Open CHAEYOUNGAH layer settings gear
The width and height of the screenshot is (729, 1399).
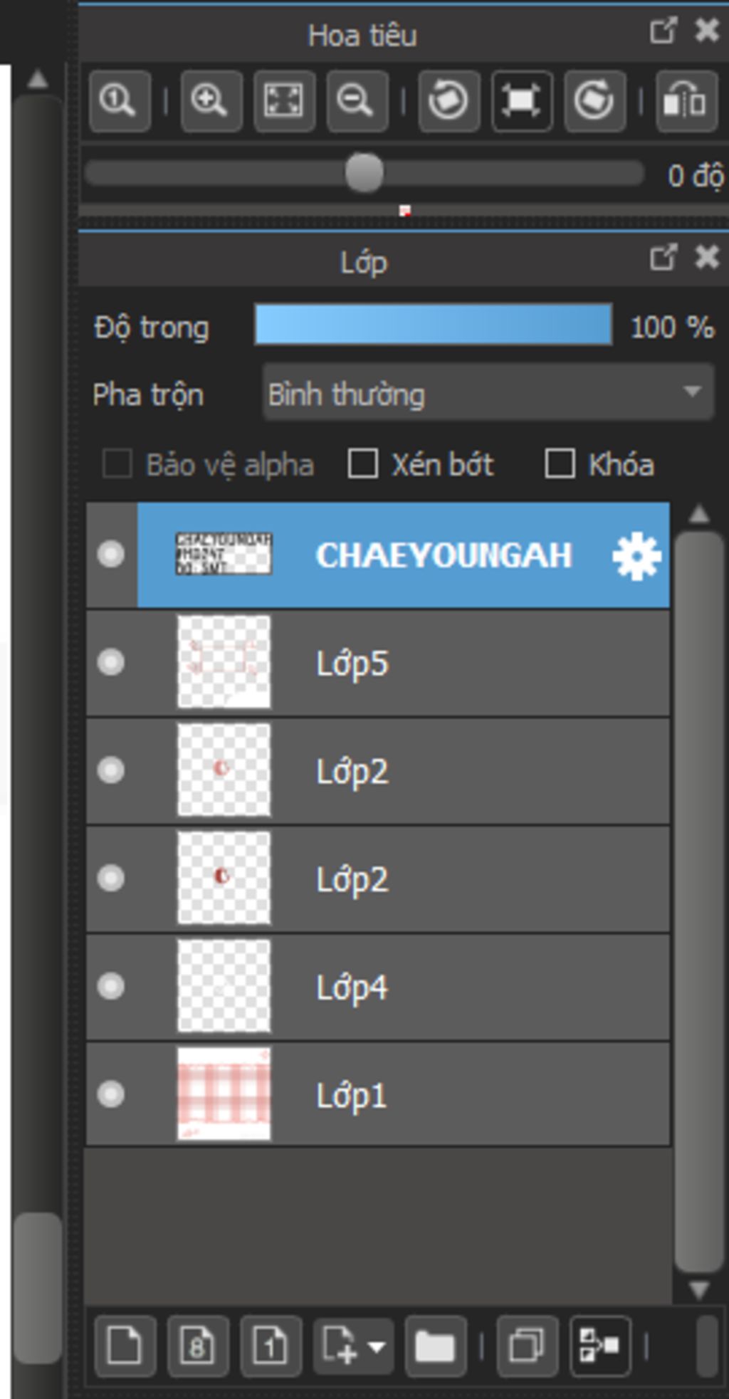[636, 556]
